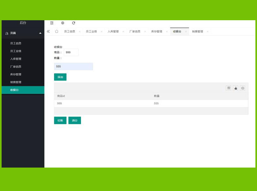Select the 收银台 tab
This screenshot has width=257, height=191.
177,31
